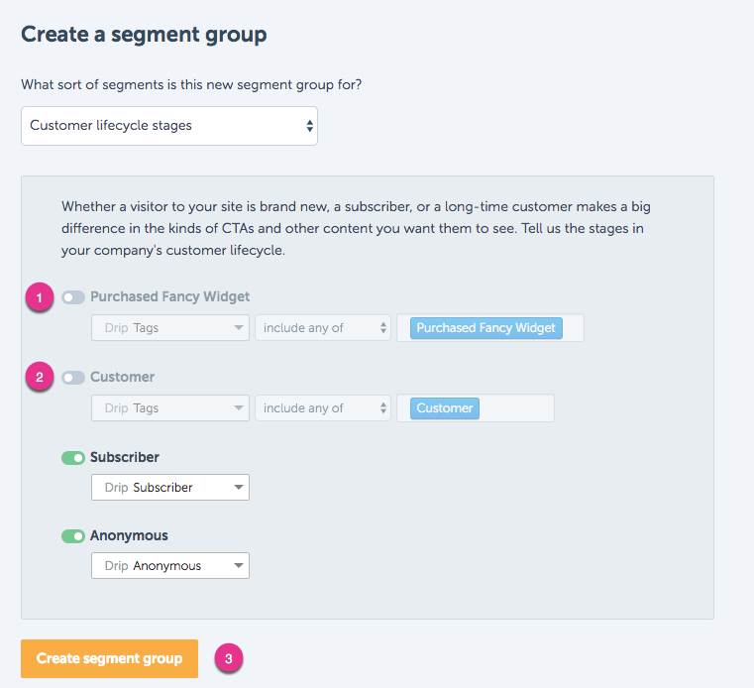Viewport: 754px width, 688px height.
Task: Click the pink step 2 marker badge
Action: (x=40, y=377)
